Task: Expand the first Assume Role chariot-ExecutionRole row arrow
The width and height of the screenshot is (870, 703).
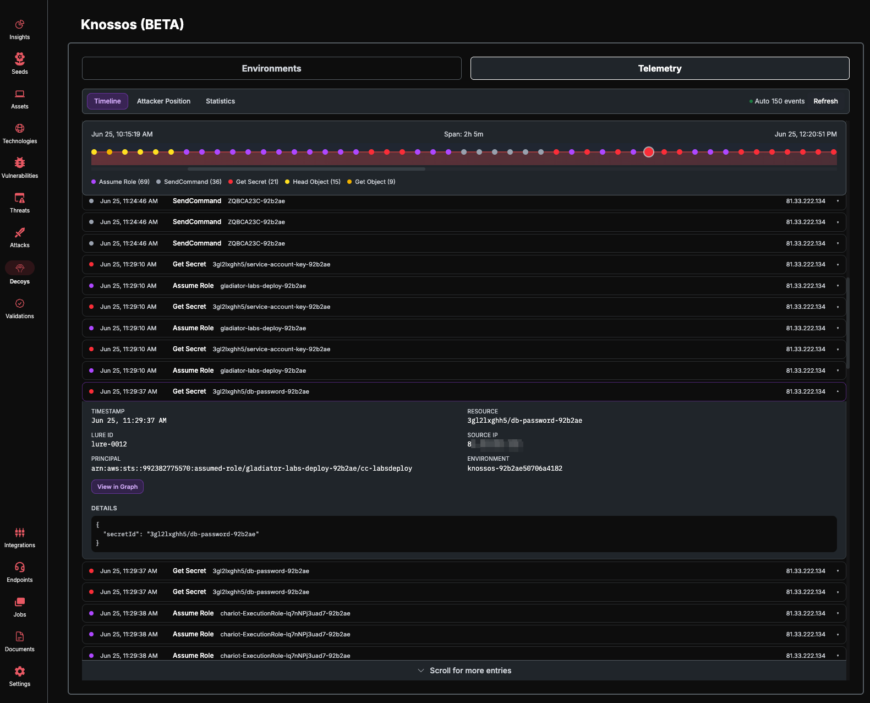Action: tap(838, 614)
